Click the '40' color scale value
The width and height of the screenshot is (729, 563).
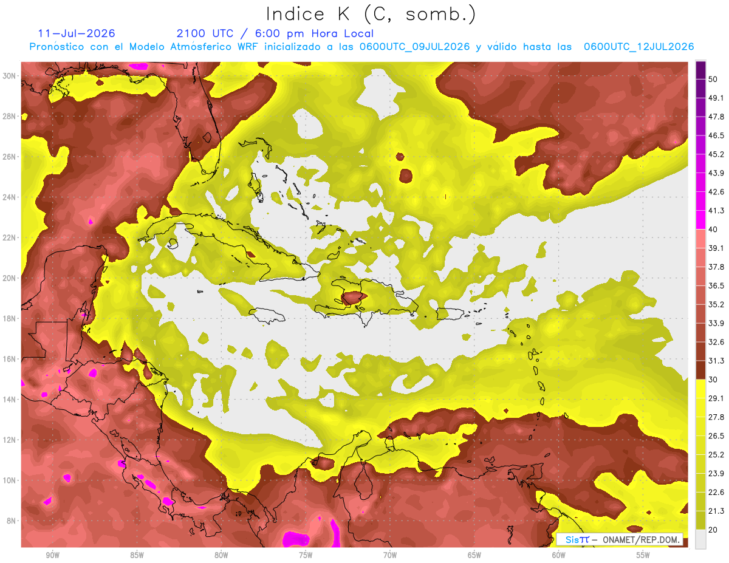pyautogui.click(x=713, y=229)
